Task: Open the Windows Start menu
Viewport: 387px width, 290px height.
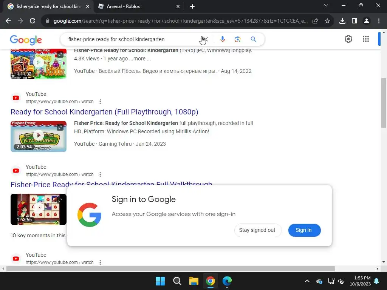Action: 160,281
